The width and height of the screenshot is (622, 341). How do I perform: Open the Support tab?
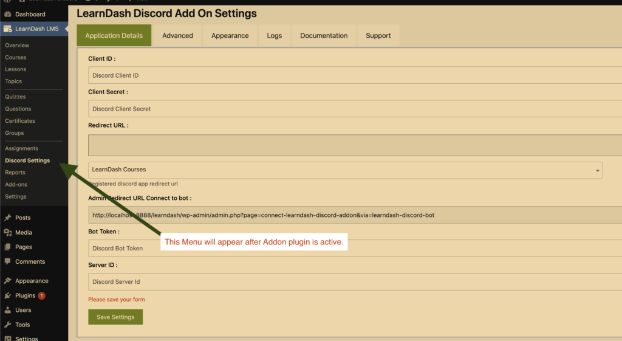(x=378, y=35)
